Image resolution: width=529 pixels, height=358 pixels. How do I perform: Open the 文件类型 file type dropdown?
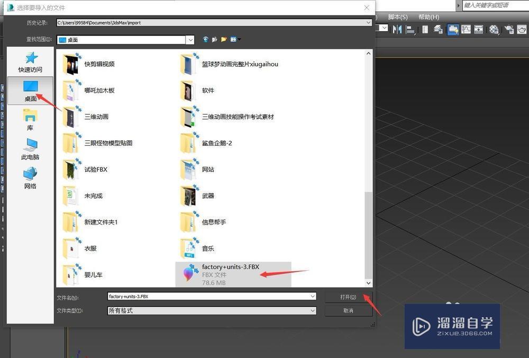click(x=312, y=310)
